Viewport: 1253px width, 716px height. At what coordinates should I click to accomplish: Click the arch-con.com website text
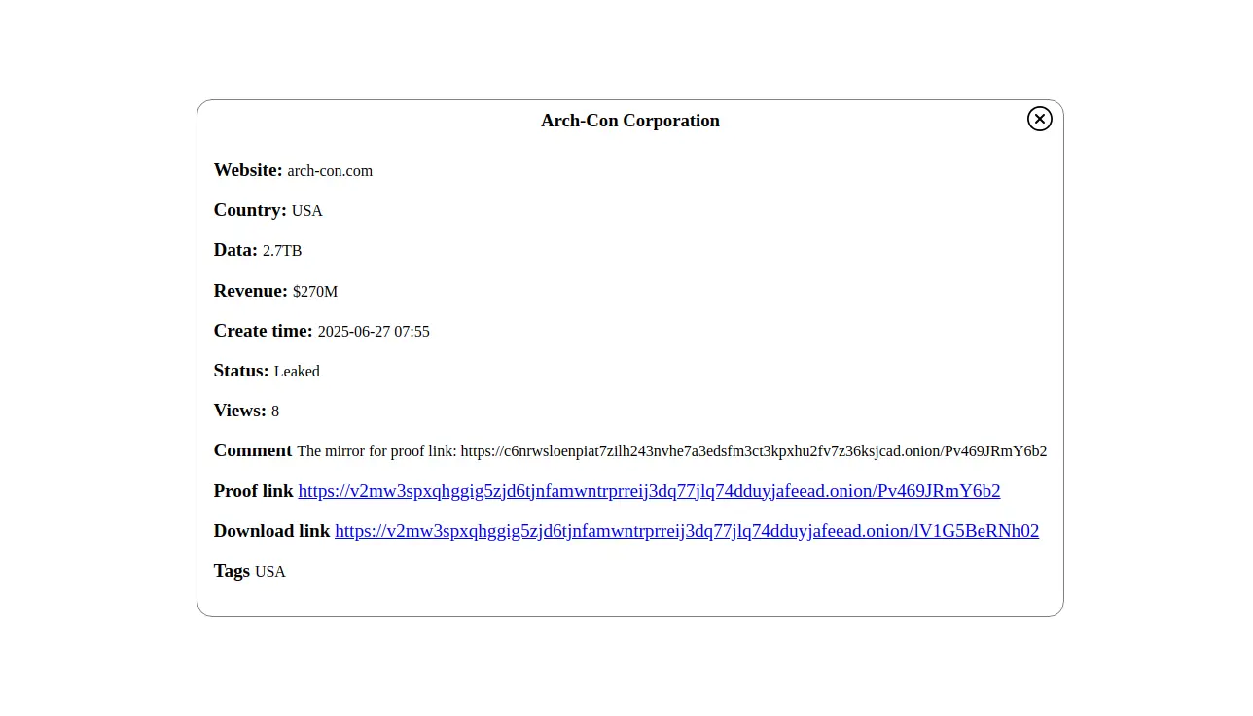(x=330, y=171)
